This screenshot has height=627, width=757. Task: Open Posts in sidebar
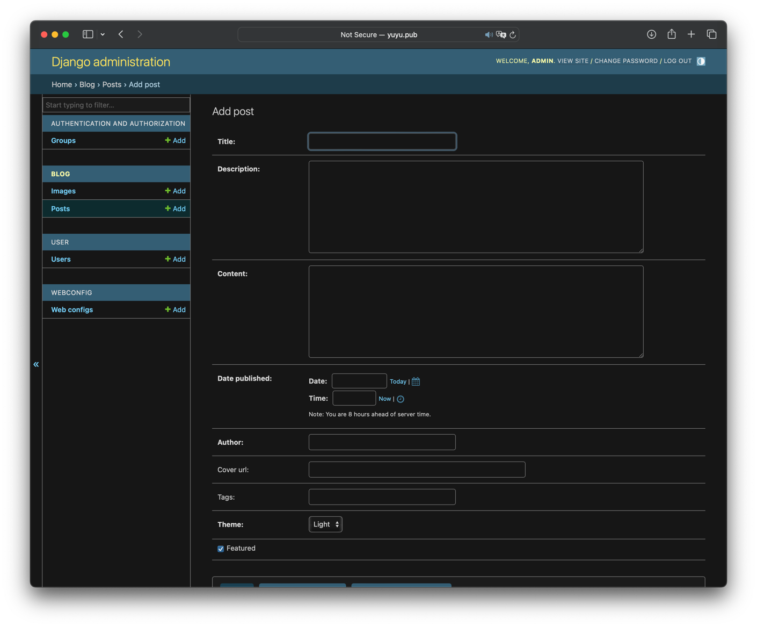(61, 208)
